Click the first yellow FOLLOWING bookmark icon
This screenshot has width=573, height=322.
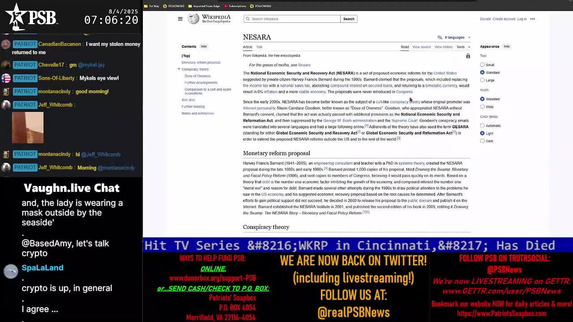(165, 6)
